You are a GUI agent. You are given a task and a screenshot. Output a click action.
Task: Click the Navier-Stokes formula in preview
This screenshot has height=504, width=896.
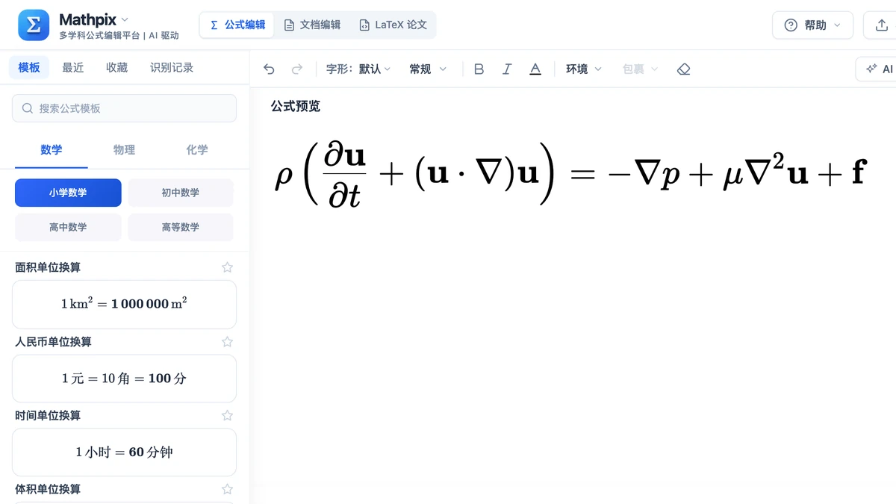(x=570, y=175)
